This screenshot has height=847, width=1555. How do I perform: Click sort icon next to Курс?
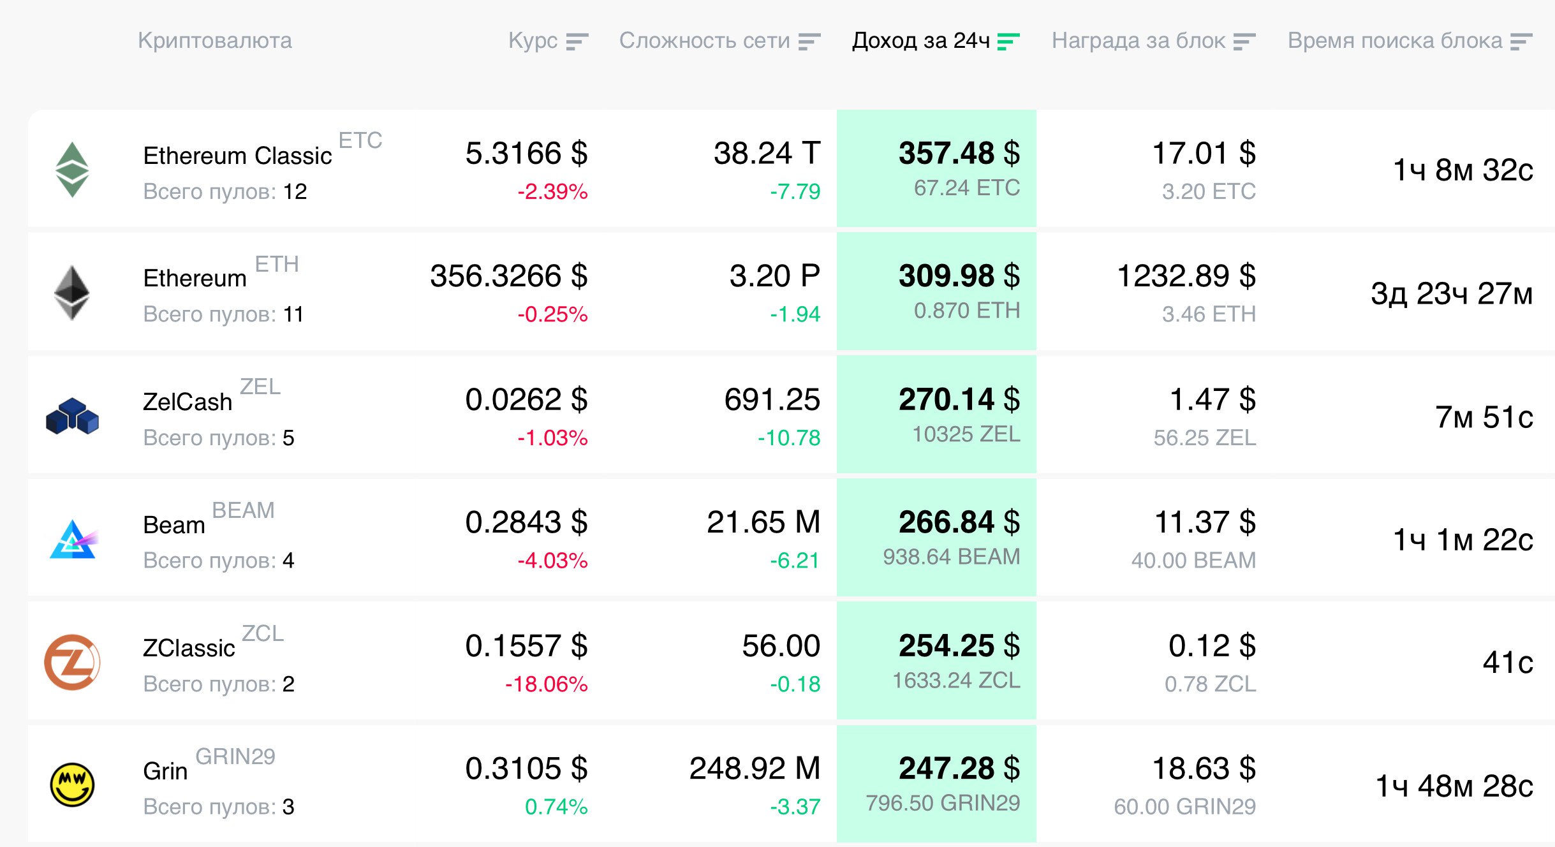(577, 41)
